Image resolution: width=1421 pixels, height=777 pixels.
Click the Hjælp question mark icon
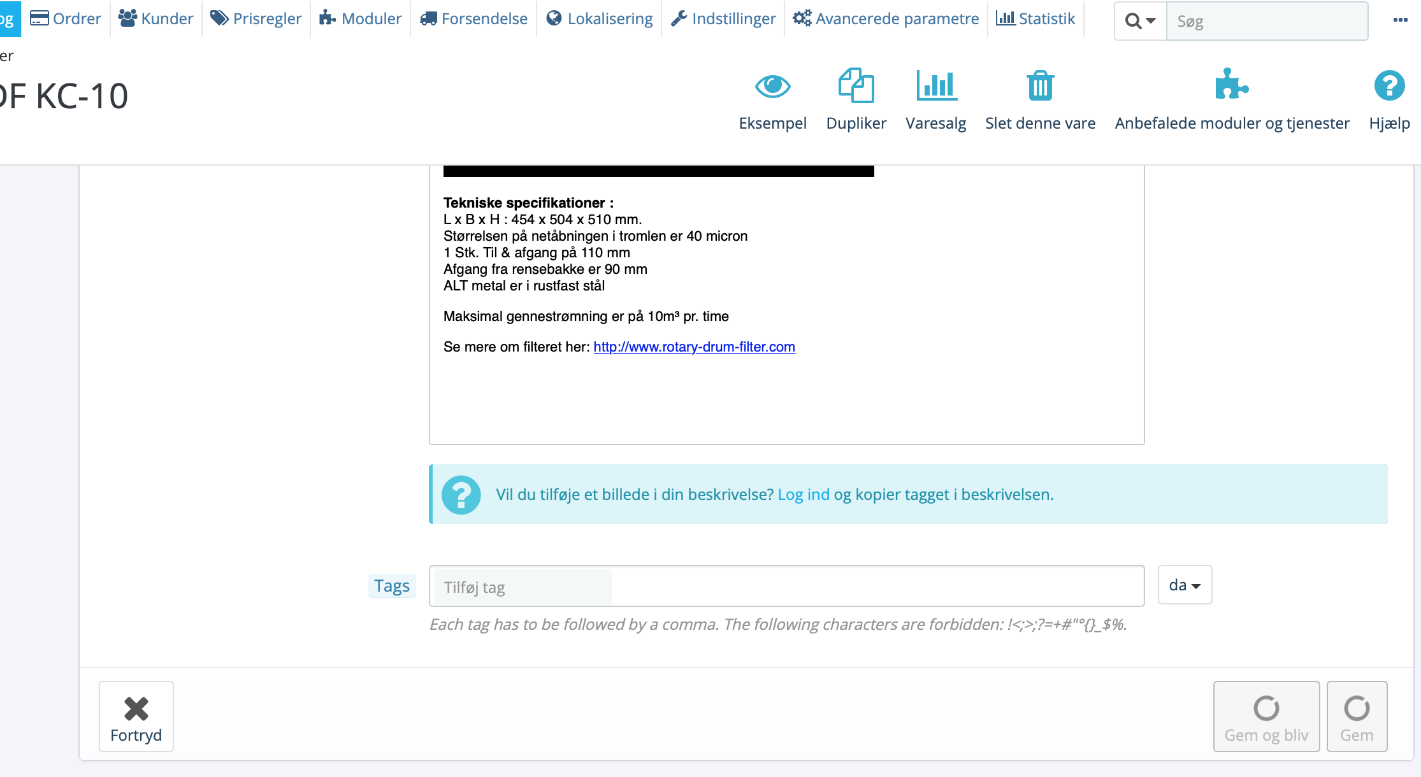[x=1389, y=86]
